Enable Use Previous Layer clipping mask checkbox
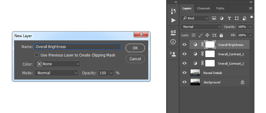Screen dimensions: 266x113 pos(37,55)
